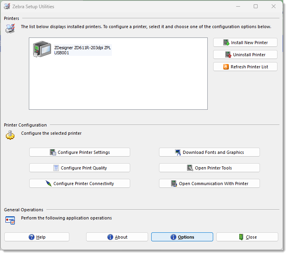
Task: Click the Download Fonts and Graphics icon
Action: 178,152
